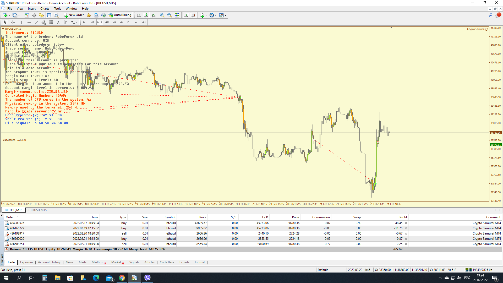Switch timeframe to H1
Image resolution: width=503 pixels, height=283 pixels.
point(114,22)
